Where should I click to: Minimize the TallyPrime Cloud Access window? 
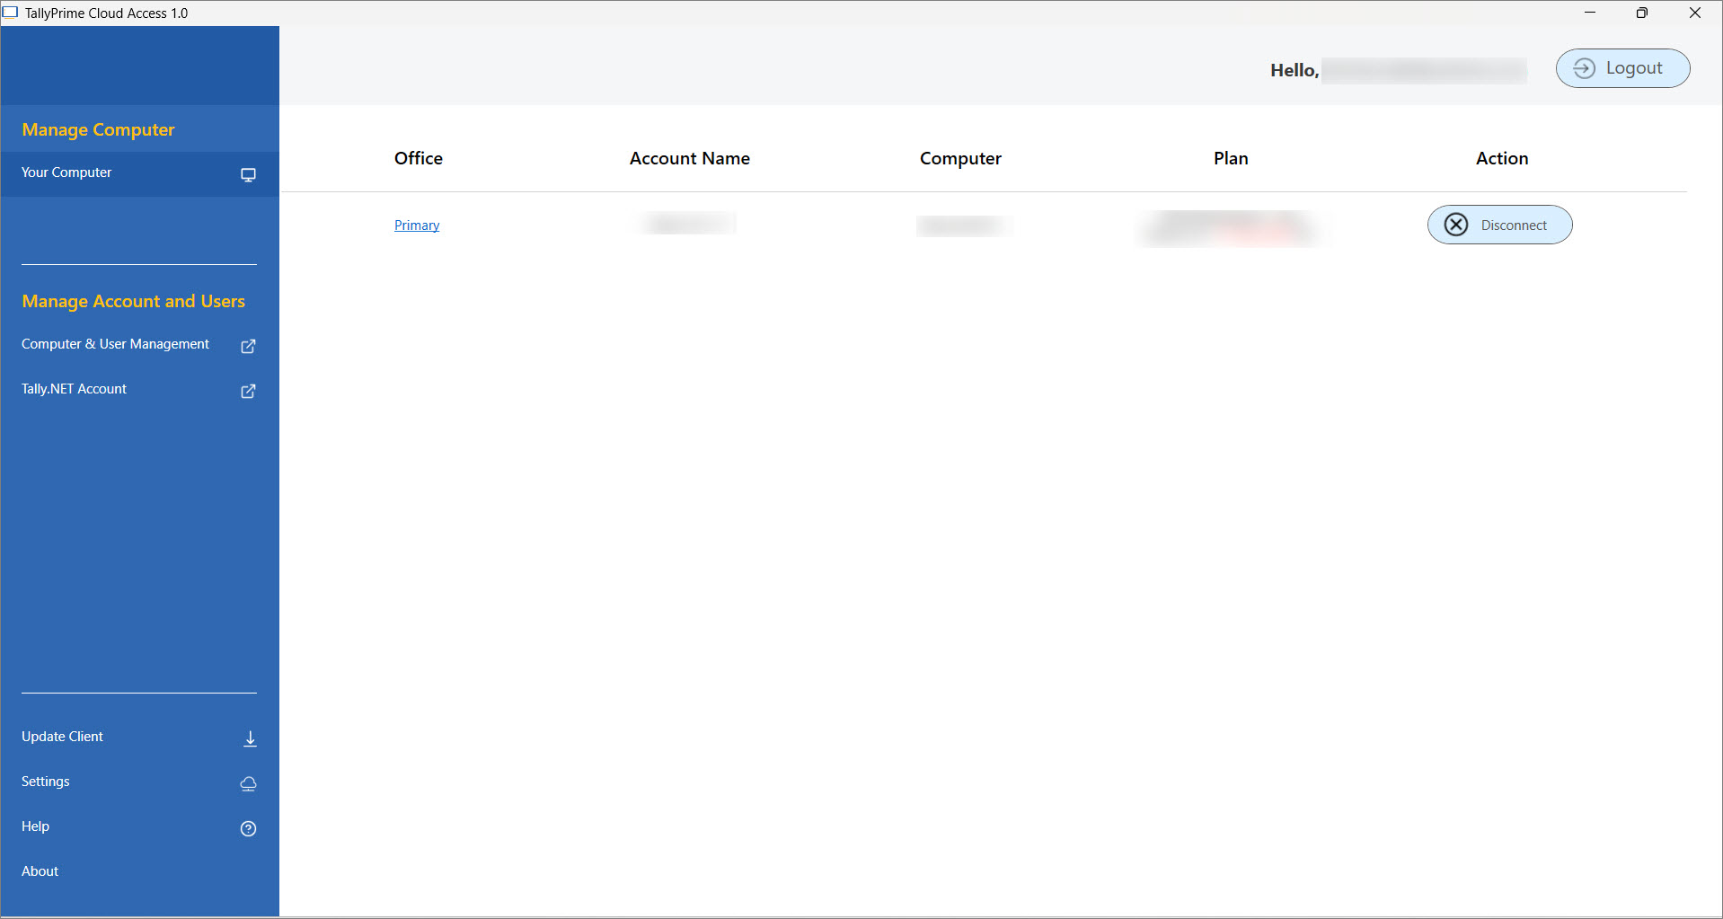coord(1589,13)
